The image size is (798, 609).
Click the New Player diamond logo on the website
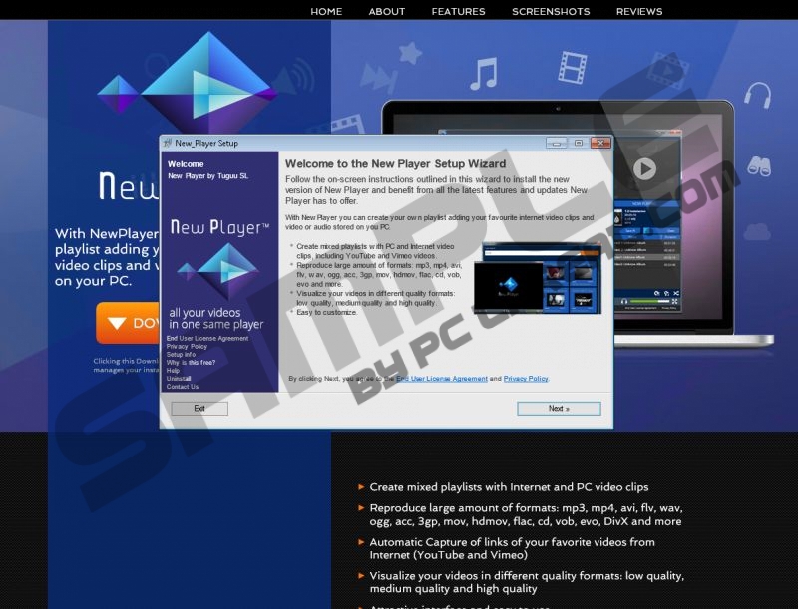click(188, 82)
